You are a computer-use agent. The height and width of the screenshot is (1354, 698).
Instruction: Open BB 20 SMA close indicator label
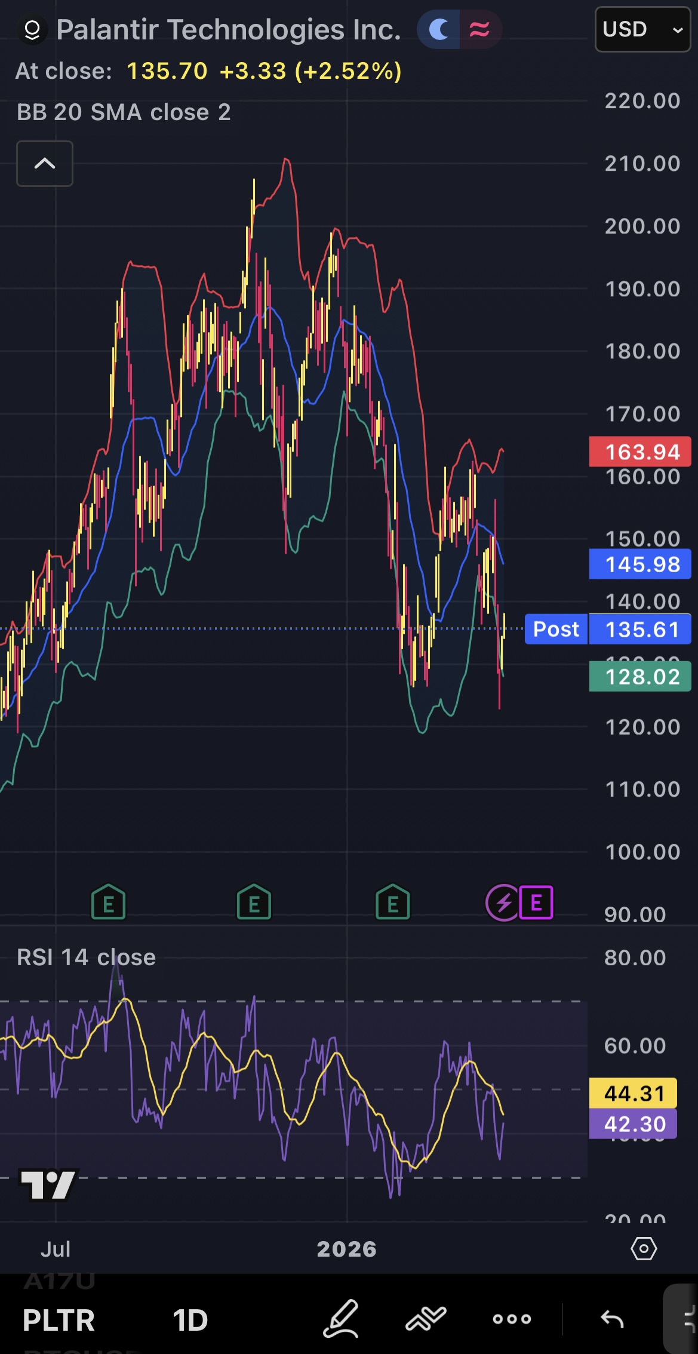(124, 112)
